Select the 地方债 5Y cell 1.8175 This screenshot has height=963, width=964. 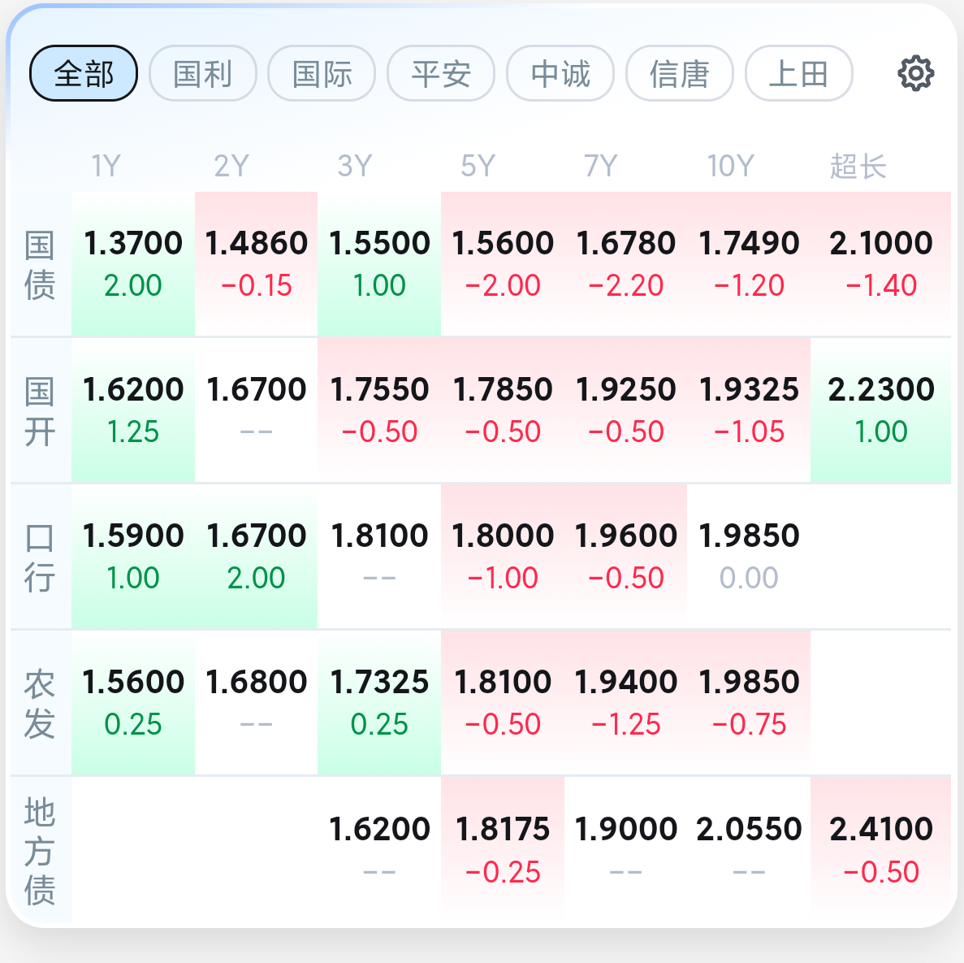(503, 850)
